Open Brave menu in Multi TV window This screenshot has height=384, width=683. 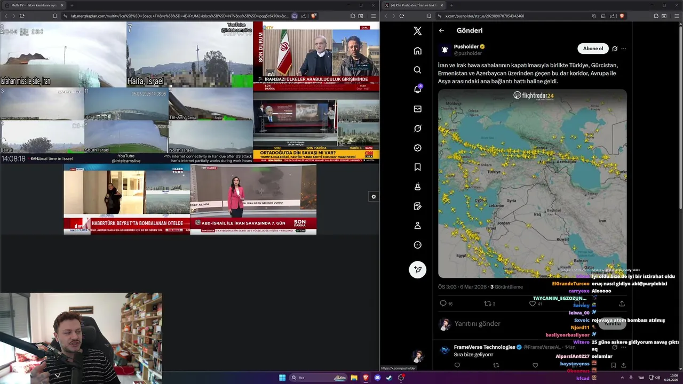click(x=373, y=16)
